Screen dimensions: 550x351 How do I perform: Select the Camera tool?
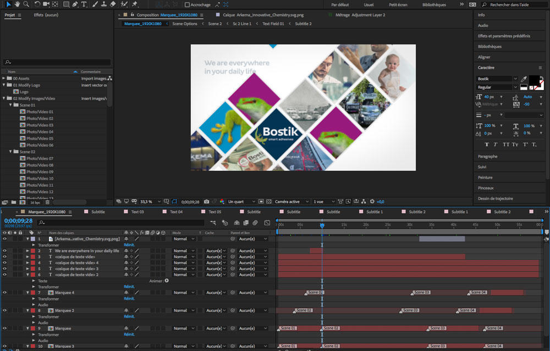pyautogui.click(x=46, y=4)
